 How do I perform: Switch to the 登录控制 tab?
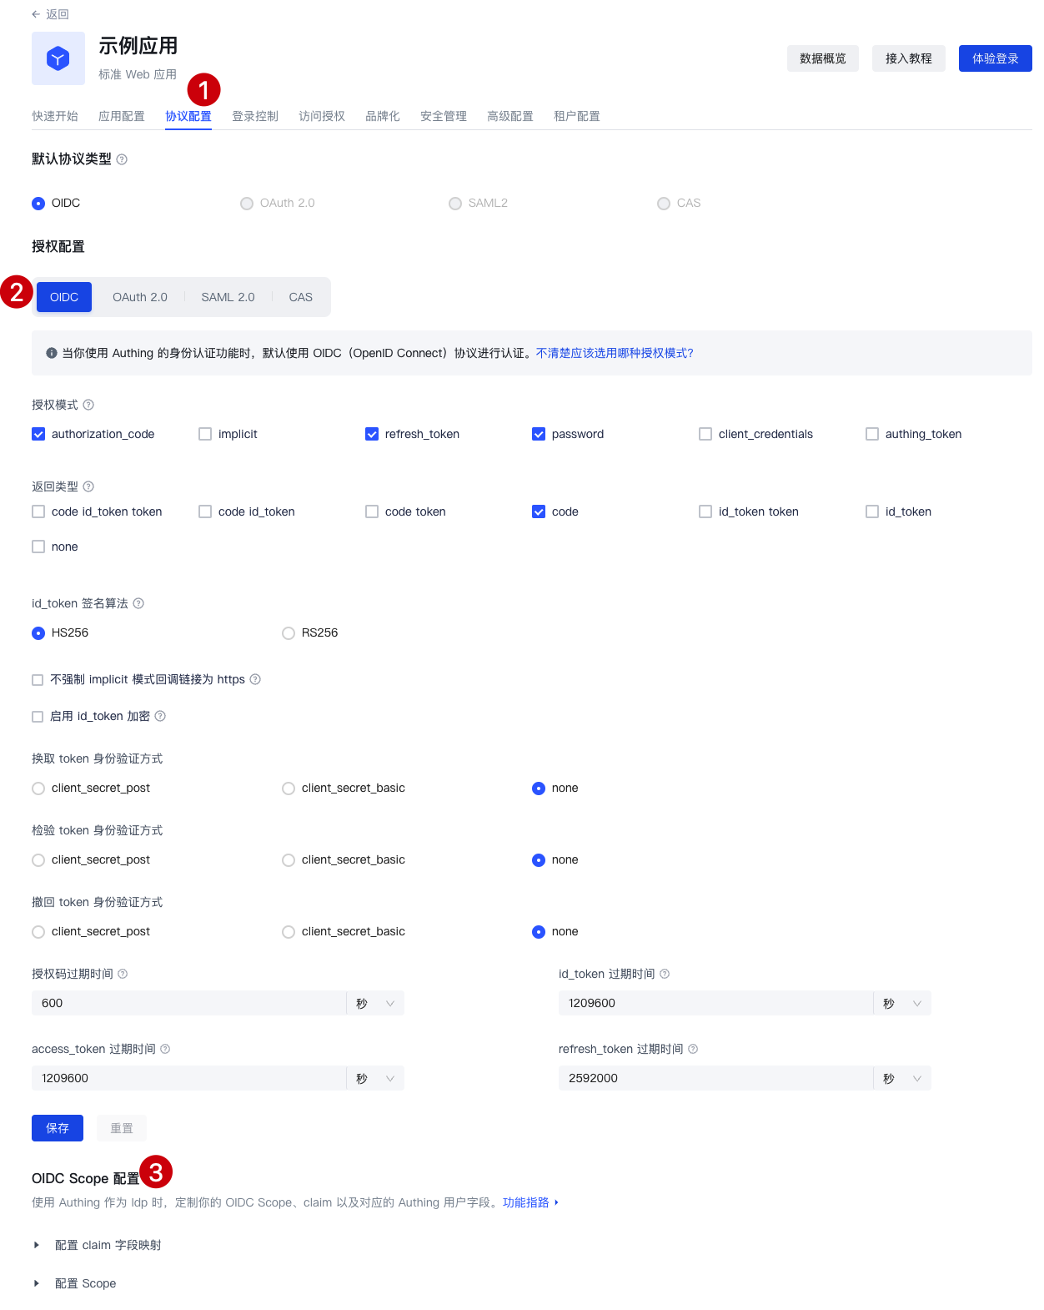pos(255,116)
